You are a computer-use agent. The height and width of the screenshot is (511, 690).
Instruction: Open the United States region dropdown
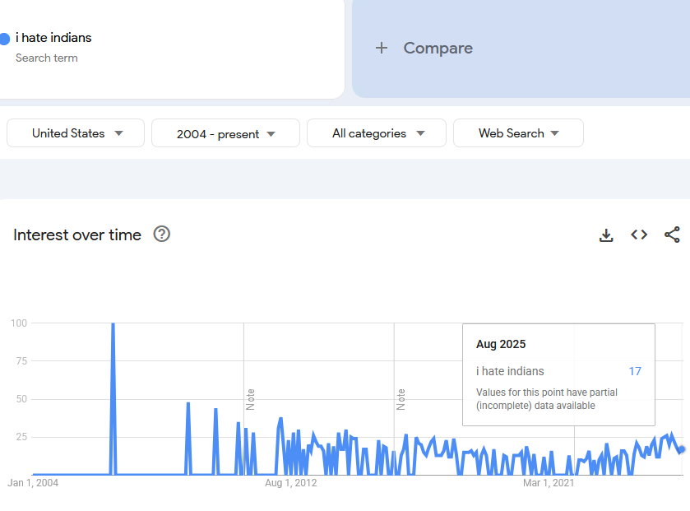[76, 133]
